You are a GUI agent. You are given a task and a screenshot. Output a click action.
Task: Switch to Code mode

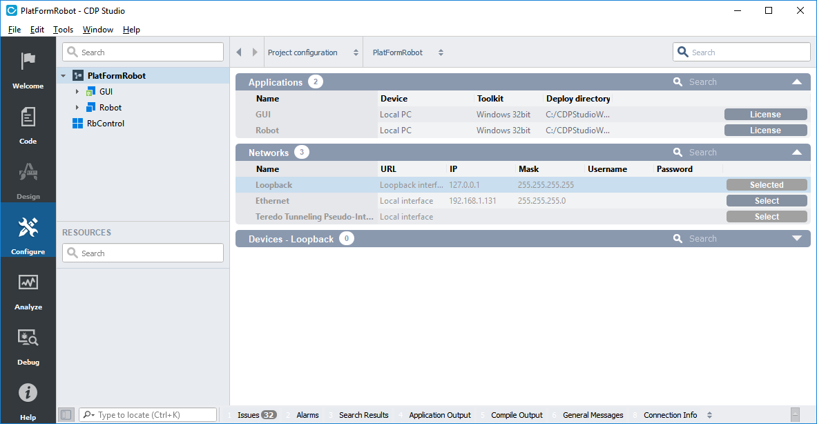click(x=28, y=126)
